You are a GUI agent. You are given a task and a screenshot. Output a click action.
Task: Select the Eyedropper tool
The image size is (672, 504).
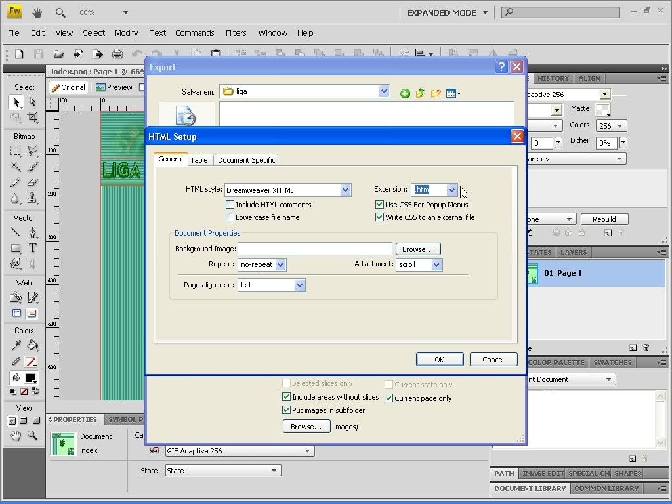click(x=16, y=345)
